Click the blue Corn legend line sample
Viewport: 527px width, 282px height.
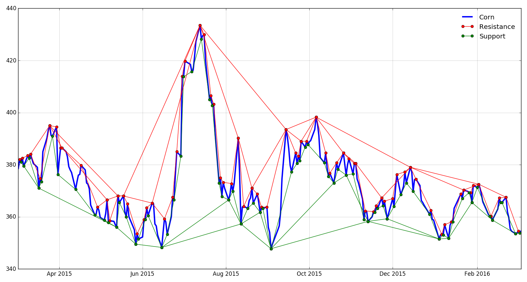(467, 17)
